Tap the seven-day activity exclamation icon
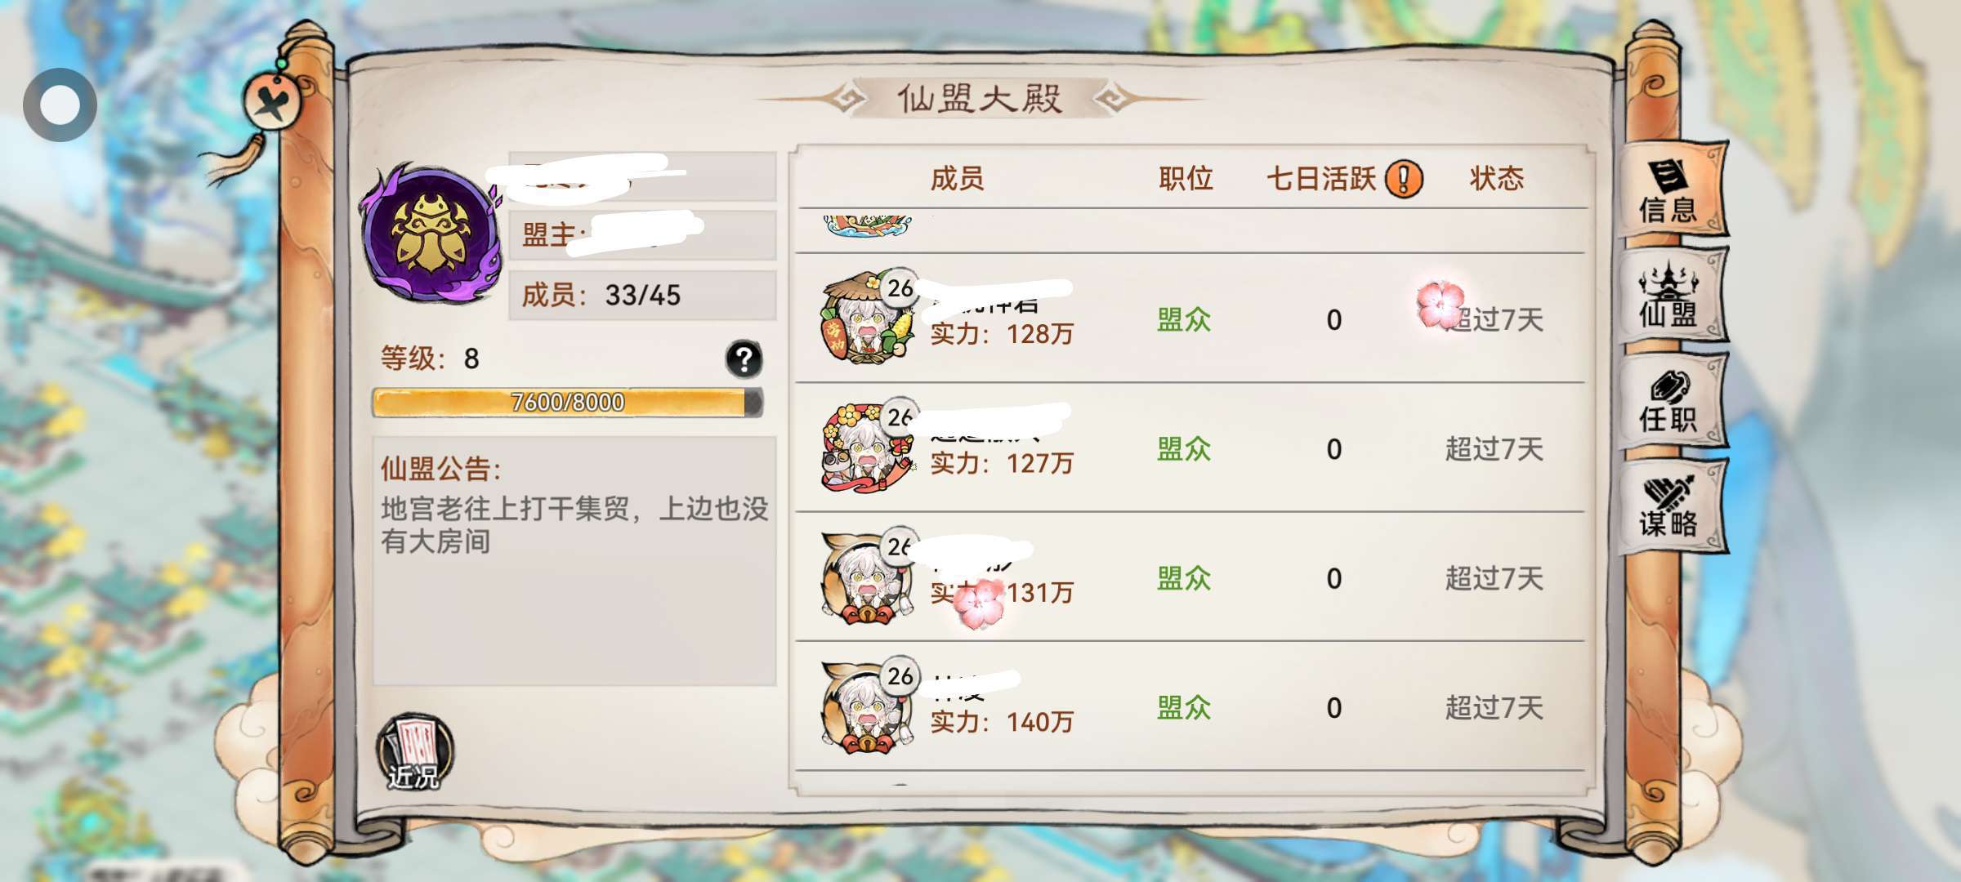Screen dimensions: 1961x882 pyautogui.click(x=1404, y=178)
